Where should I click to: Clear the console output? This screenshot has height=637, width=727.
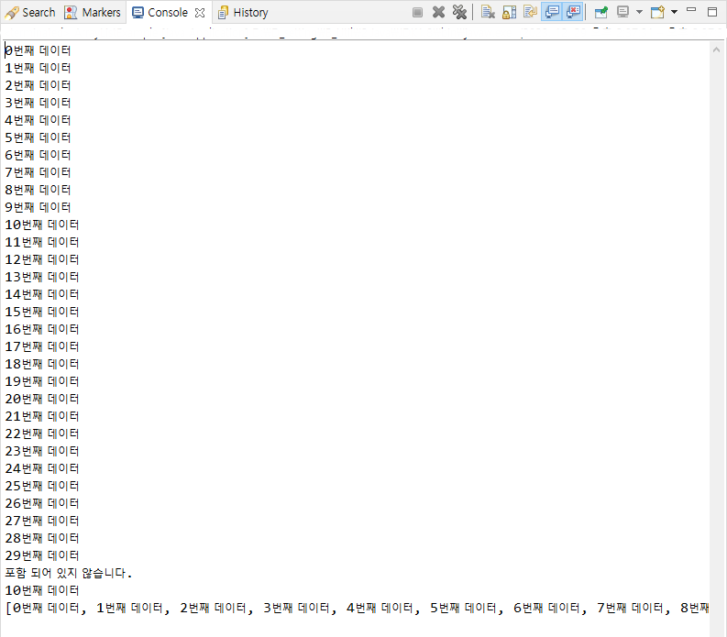point(488,12)
